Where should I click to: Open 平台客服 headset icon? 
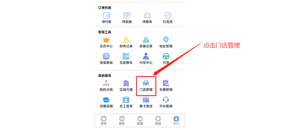(x=166, y=100)
